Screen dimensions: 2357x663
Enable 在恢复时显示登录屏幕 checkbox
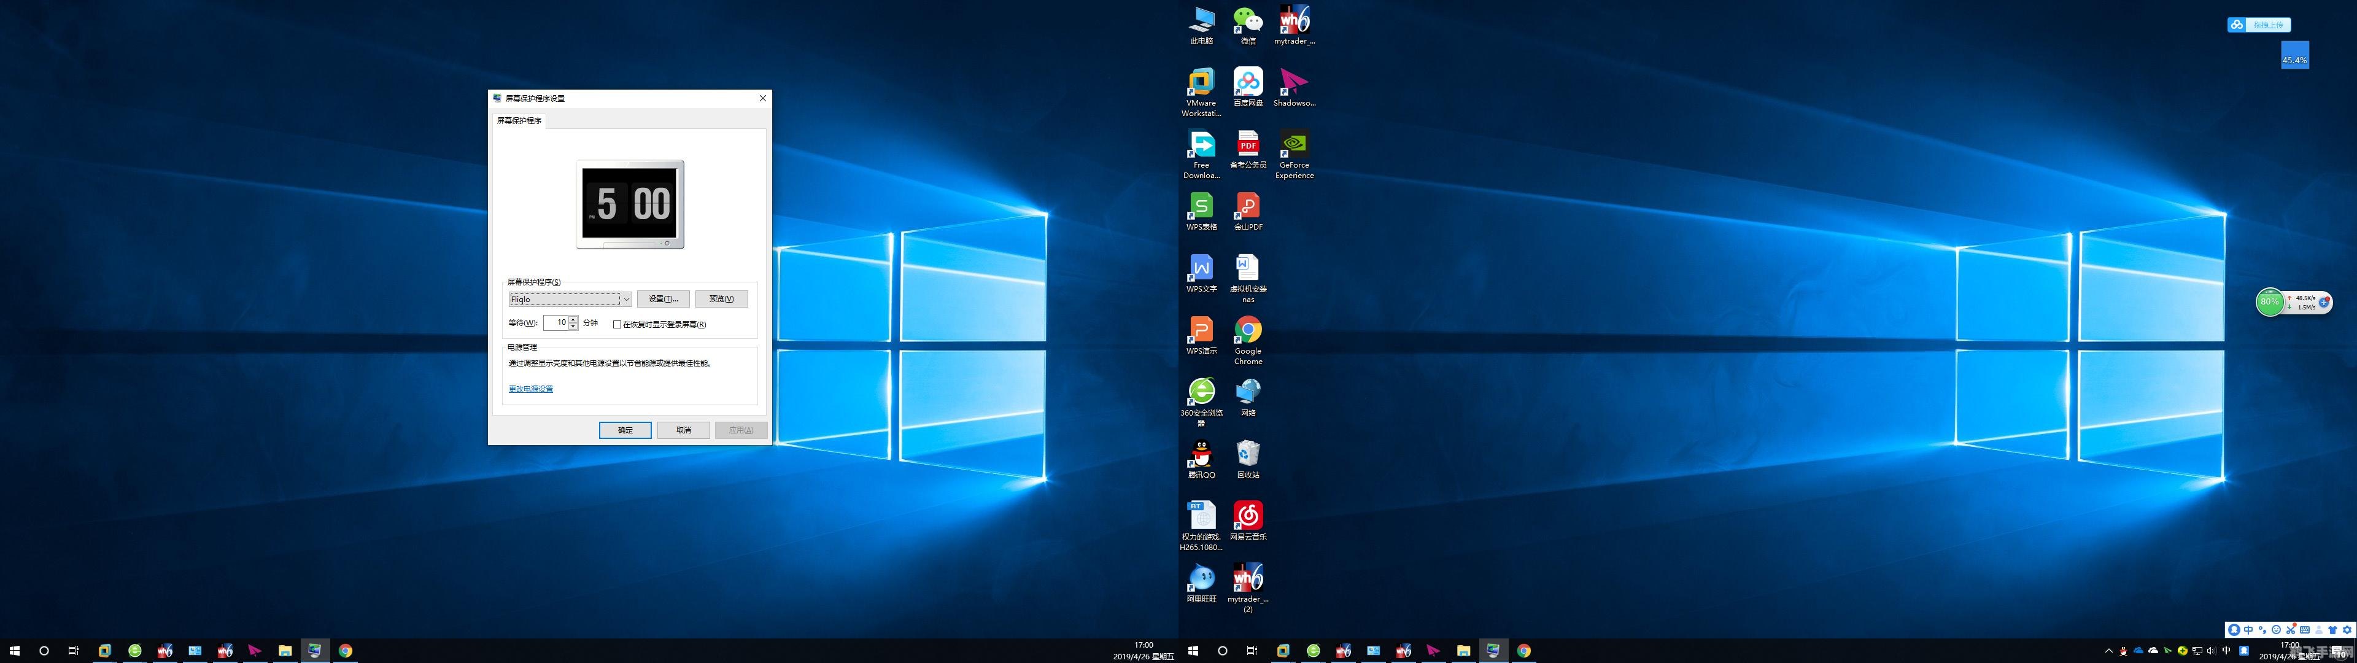[617, 324]
